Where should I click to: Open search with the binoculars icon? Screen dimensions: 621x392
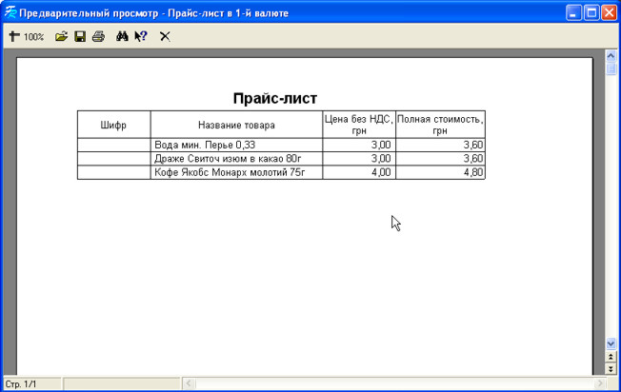point(122,36)
